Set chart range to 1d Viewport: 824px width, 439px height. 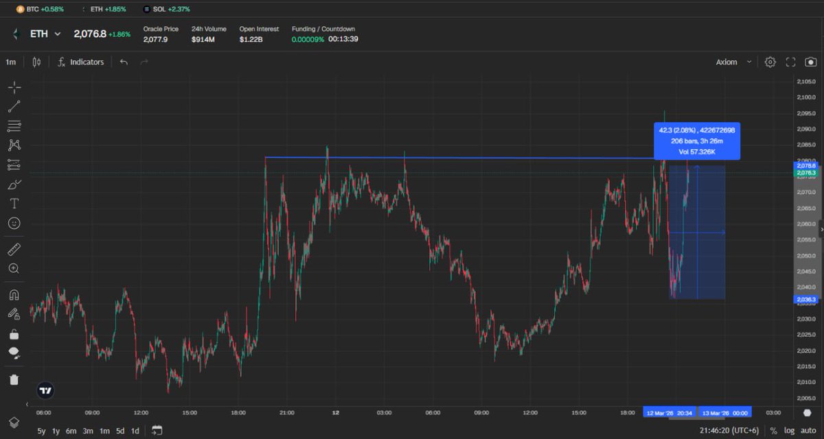[135, 431]
